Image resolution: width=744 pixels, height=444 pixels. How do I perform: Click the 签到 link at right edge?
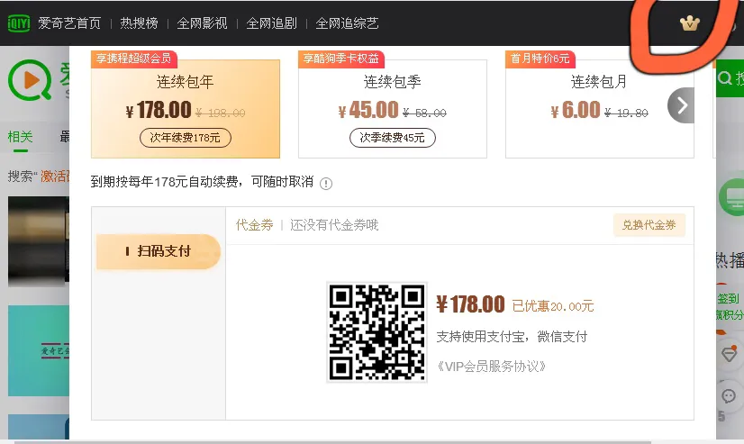pyautogui.click(x=729, y=298)
